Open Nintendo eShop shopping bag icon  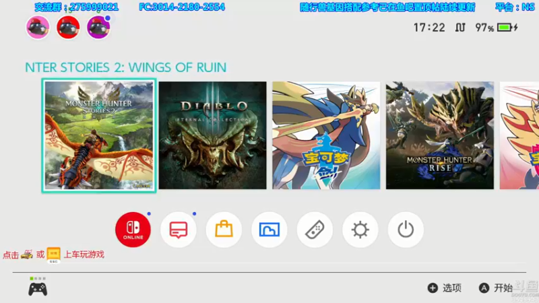[224, 230]
